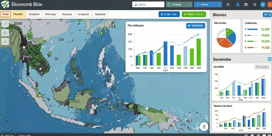Image resolution: width=272 pixels, height=136 pixels.
Task: Select the middle map tool button
Action: (5, 32)
